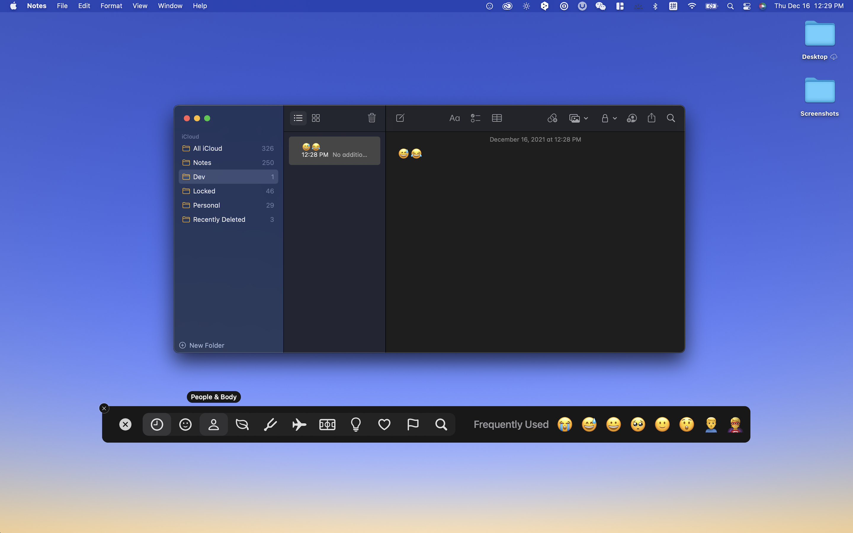Open the Travel & Places emoji category

click(x=299, y=424)
